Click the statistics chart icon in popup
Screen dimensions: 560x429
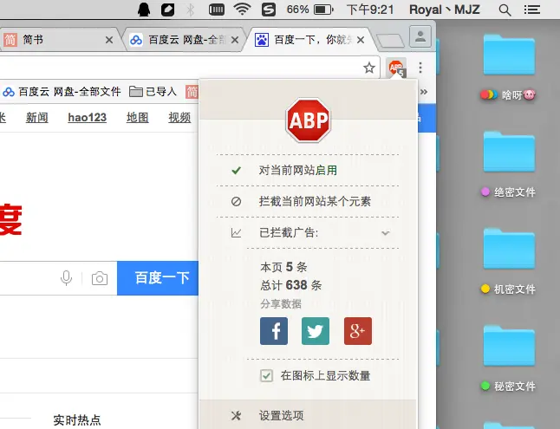tap(236, 233)
